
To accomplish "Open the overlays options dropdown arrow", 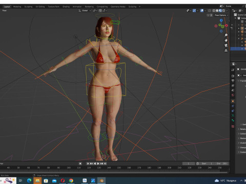I will point(205,11).
